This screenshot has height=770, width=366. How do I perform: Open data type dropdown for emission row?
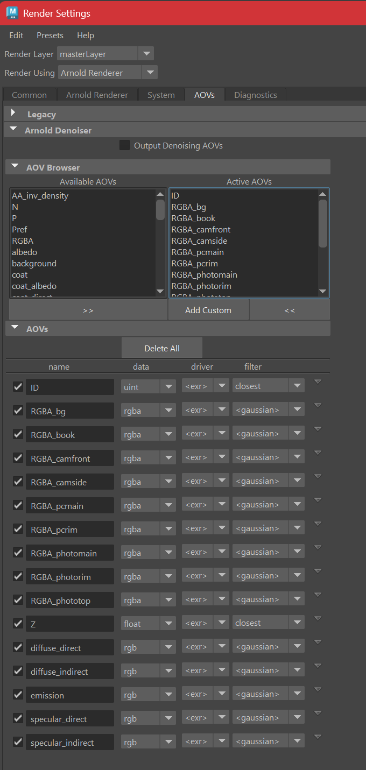(148, 694)
